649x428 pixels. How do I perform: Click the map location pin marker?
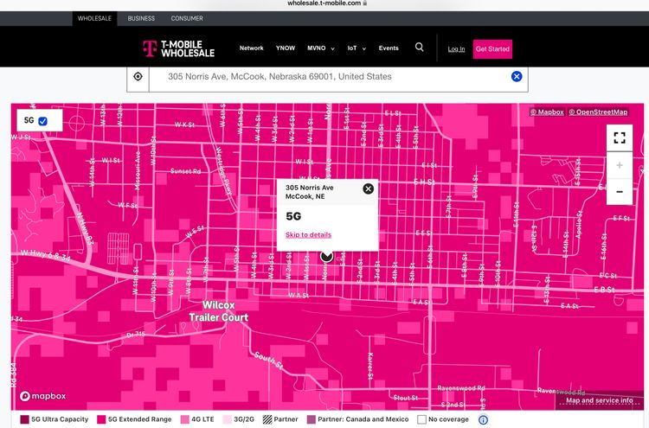point(326,257)
